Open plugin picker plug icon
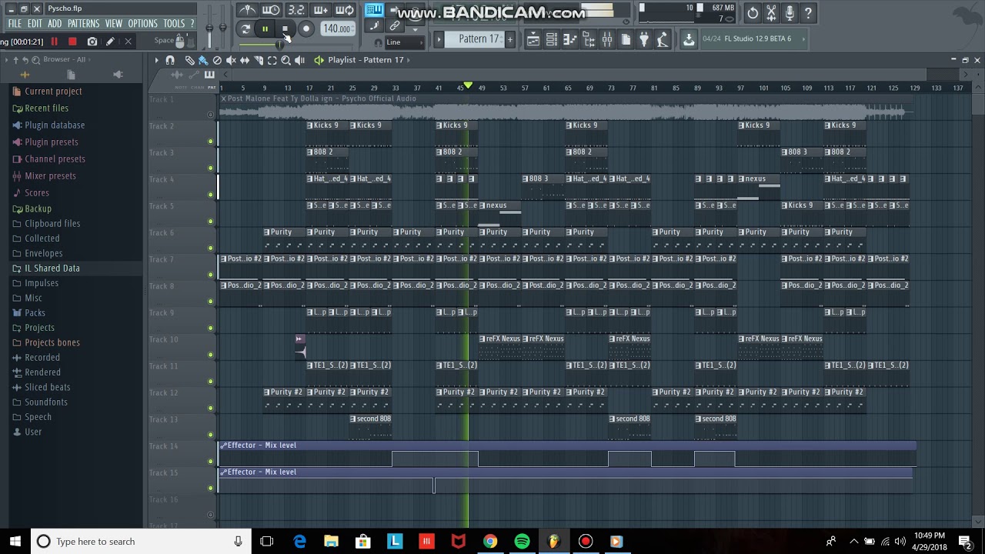The image size is (985, 554). pyautogui.click(x=644, y=39)
